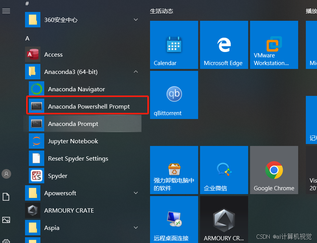Click the 360安全中心 folder icon
The width and height of the screenshot is (317, 243).
point(33,20)
